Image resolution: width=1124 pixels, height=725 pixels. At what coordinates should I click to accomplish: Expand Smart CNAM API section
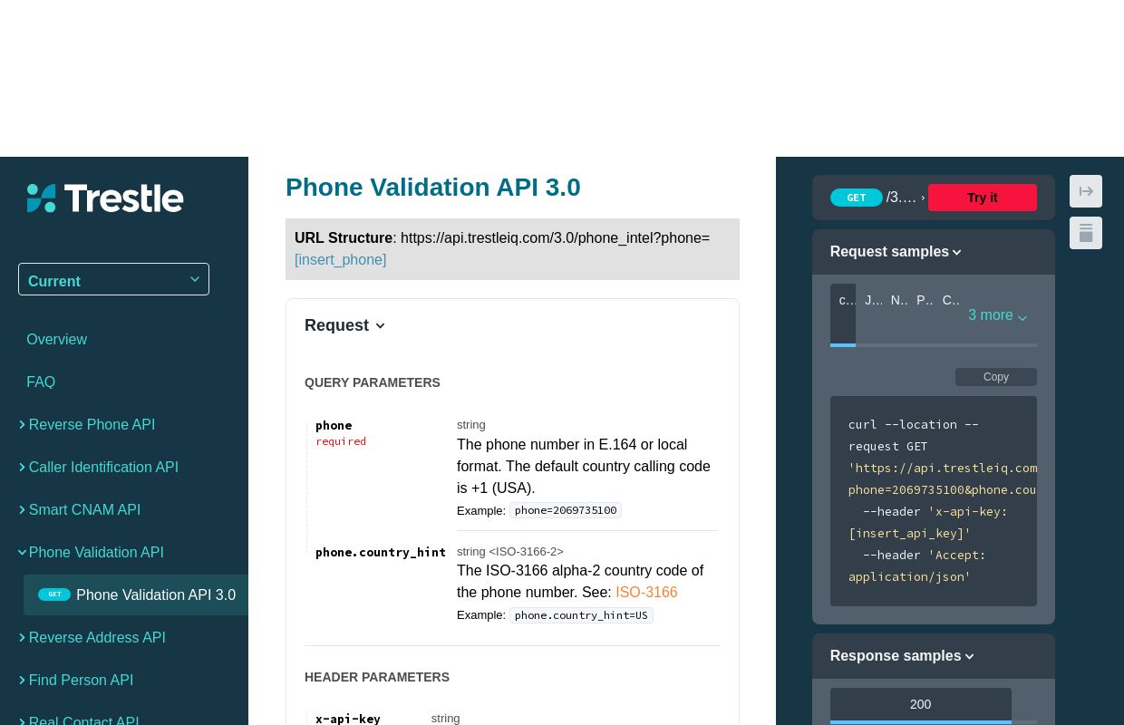point(84,509)
